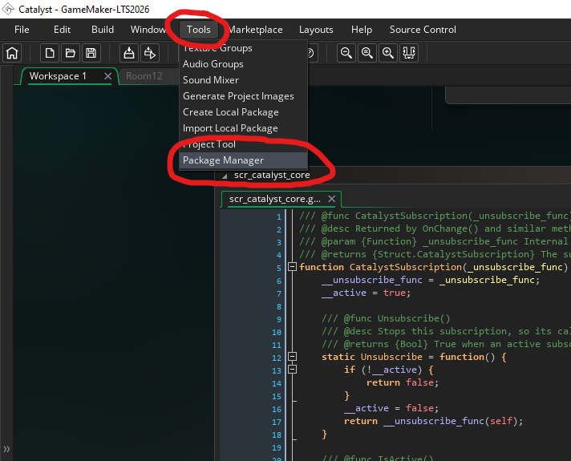The image size is (571, 461).
Task: Switch to the Room12 tab
Action: (144, 76)
